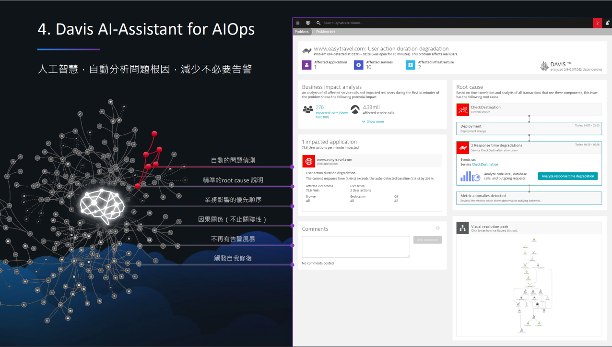Open the CheckDestination service link under Events on

pos(484,165)
